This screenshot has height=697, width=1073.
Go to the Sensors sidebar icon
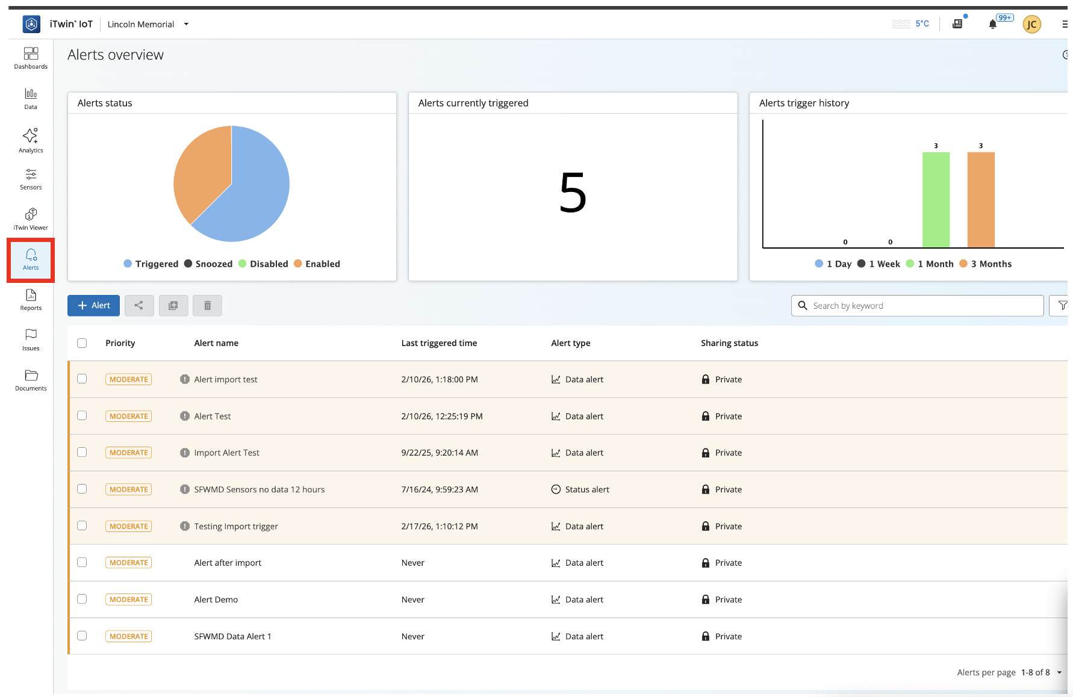click(x=31, y=179)
